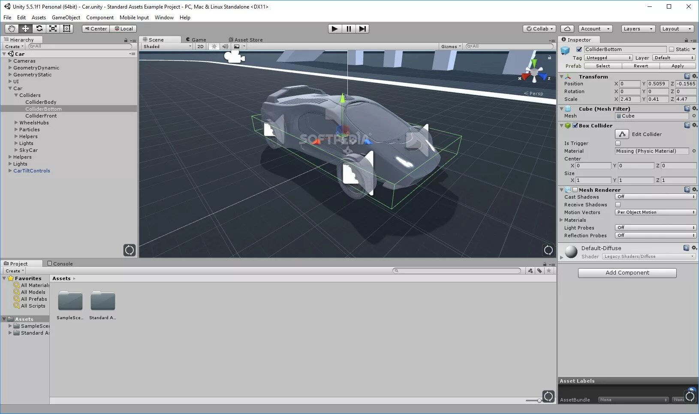Toggle scene audio speaker icon
This screenshot has height=414, width=699.
click(x=225, y=46)
